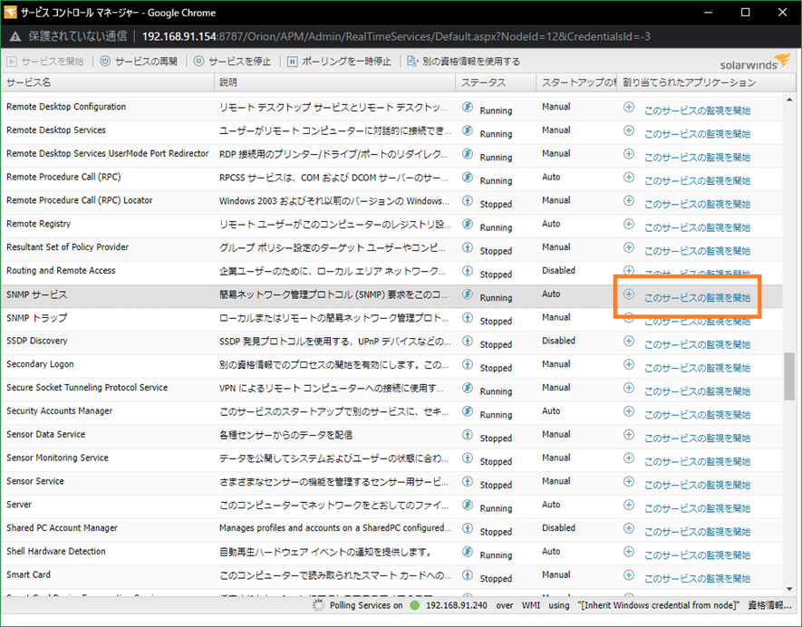Select the Secondary Logon service name
This screenshot has width=802, height=627.
pos(40,364)
